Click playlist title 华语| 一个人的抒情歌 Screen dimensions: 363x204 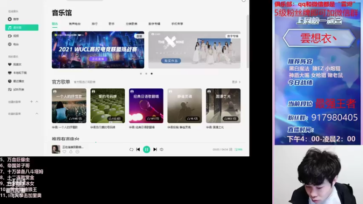tap(65, 127)
